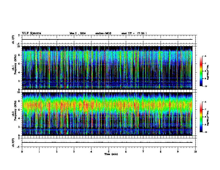This screenshot has width=220, height=170.
Task: Click the '-6' label on ch.1 colorbar
Action: point(205,56)
